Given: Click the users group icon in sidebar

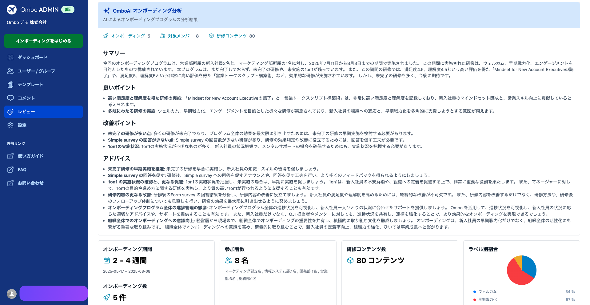Looking at the screenshot, I should [x=10, y=71].
